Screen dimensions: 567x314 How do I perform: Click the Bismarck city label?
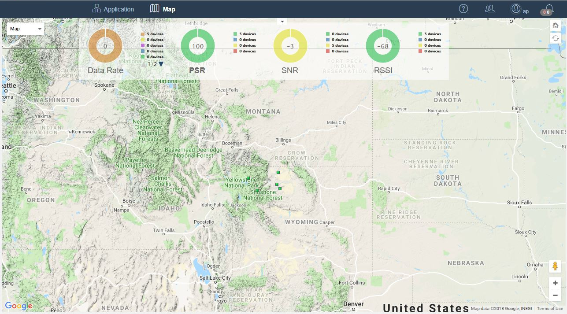[438, 111]
